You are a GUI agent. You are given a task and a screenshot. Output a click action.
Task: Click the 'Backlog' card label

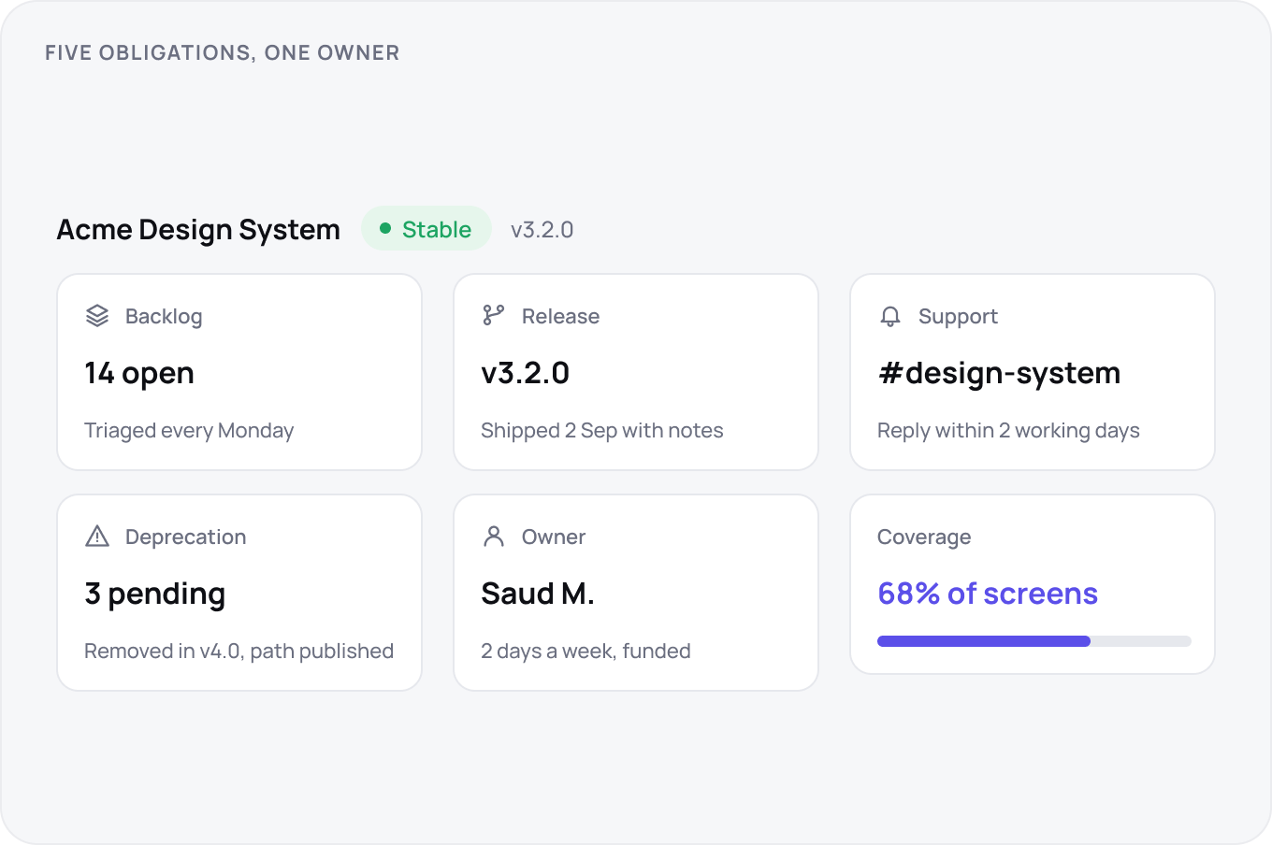(x=164, y=317)
